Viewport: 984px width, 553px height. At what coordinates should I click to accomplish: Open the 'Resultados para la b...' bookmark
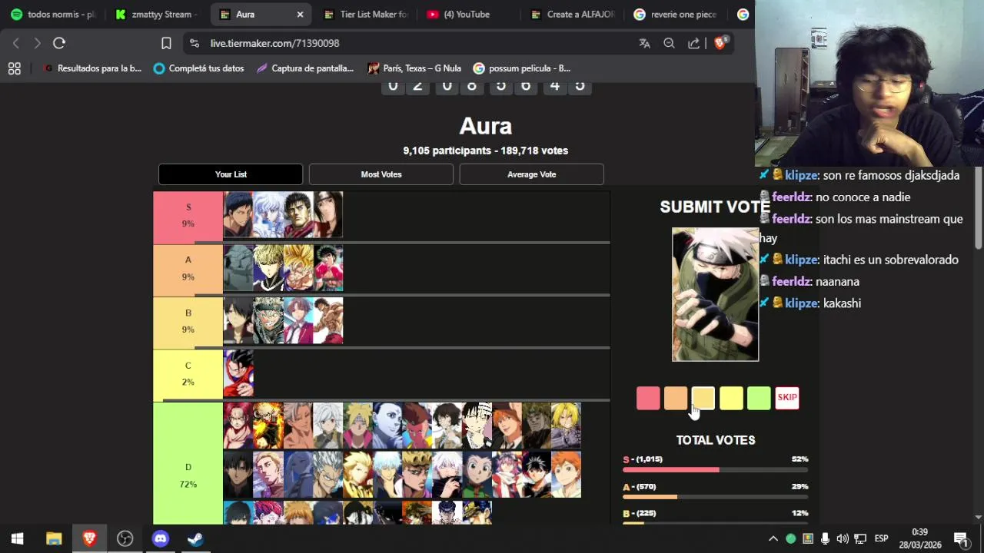(x=93, y=68)
